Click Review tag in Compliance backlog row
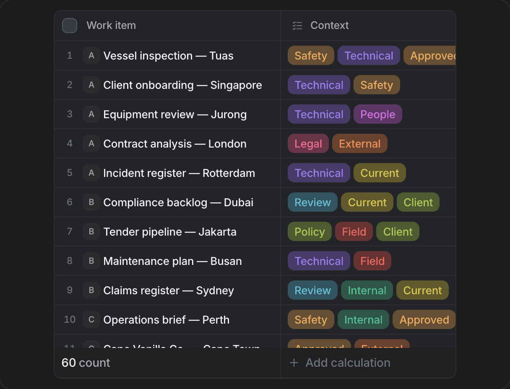 tap(312, 202)
